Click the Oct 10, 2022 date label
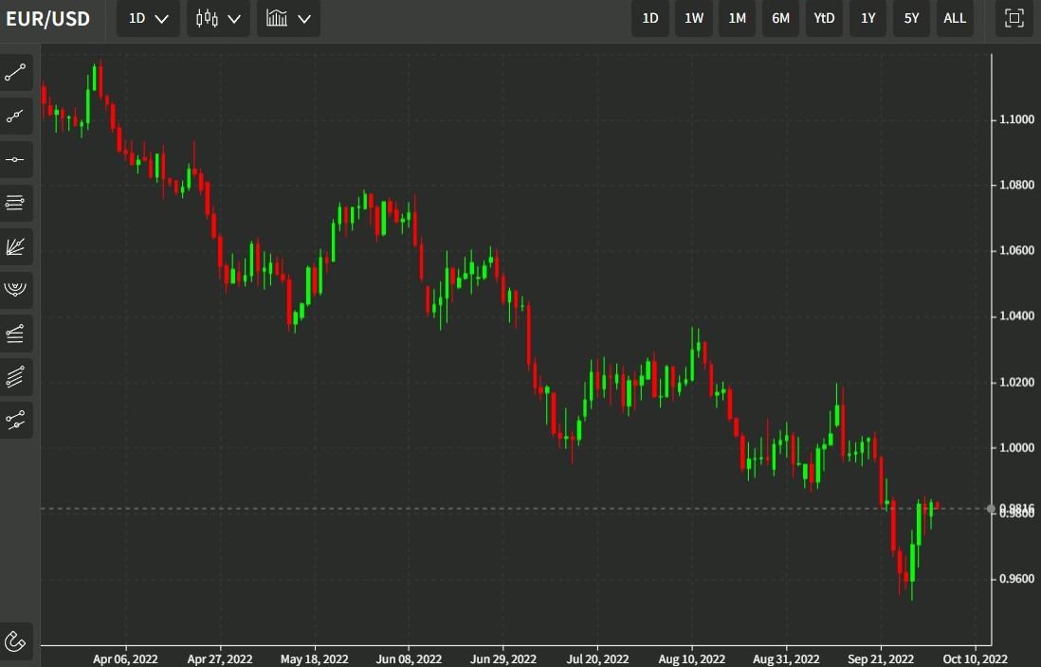Image resolution: width=1041 pixels, height=667 pixels. 976,659
